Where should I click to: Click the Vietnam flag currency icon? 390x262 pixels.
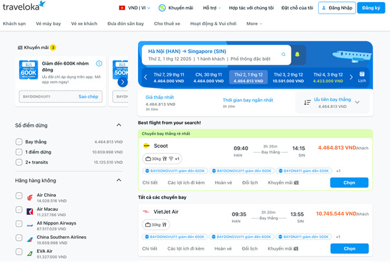click(x=122, y=8)
